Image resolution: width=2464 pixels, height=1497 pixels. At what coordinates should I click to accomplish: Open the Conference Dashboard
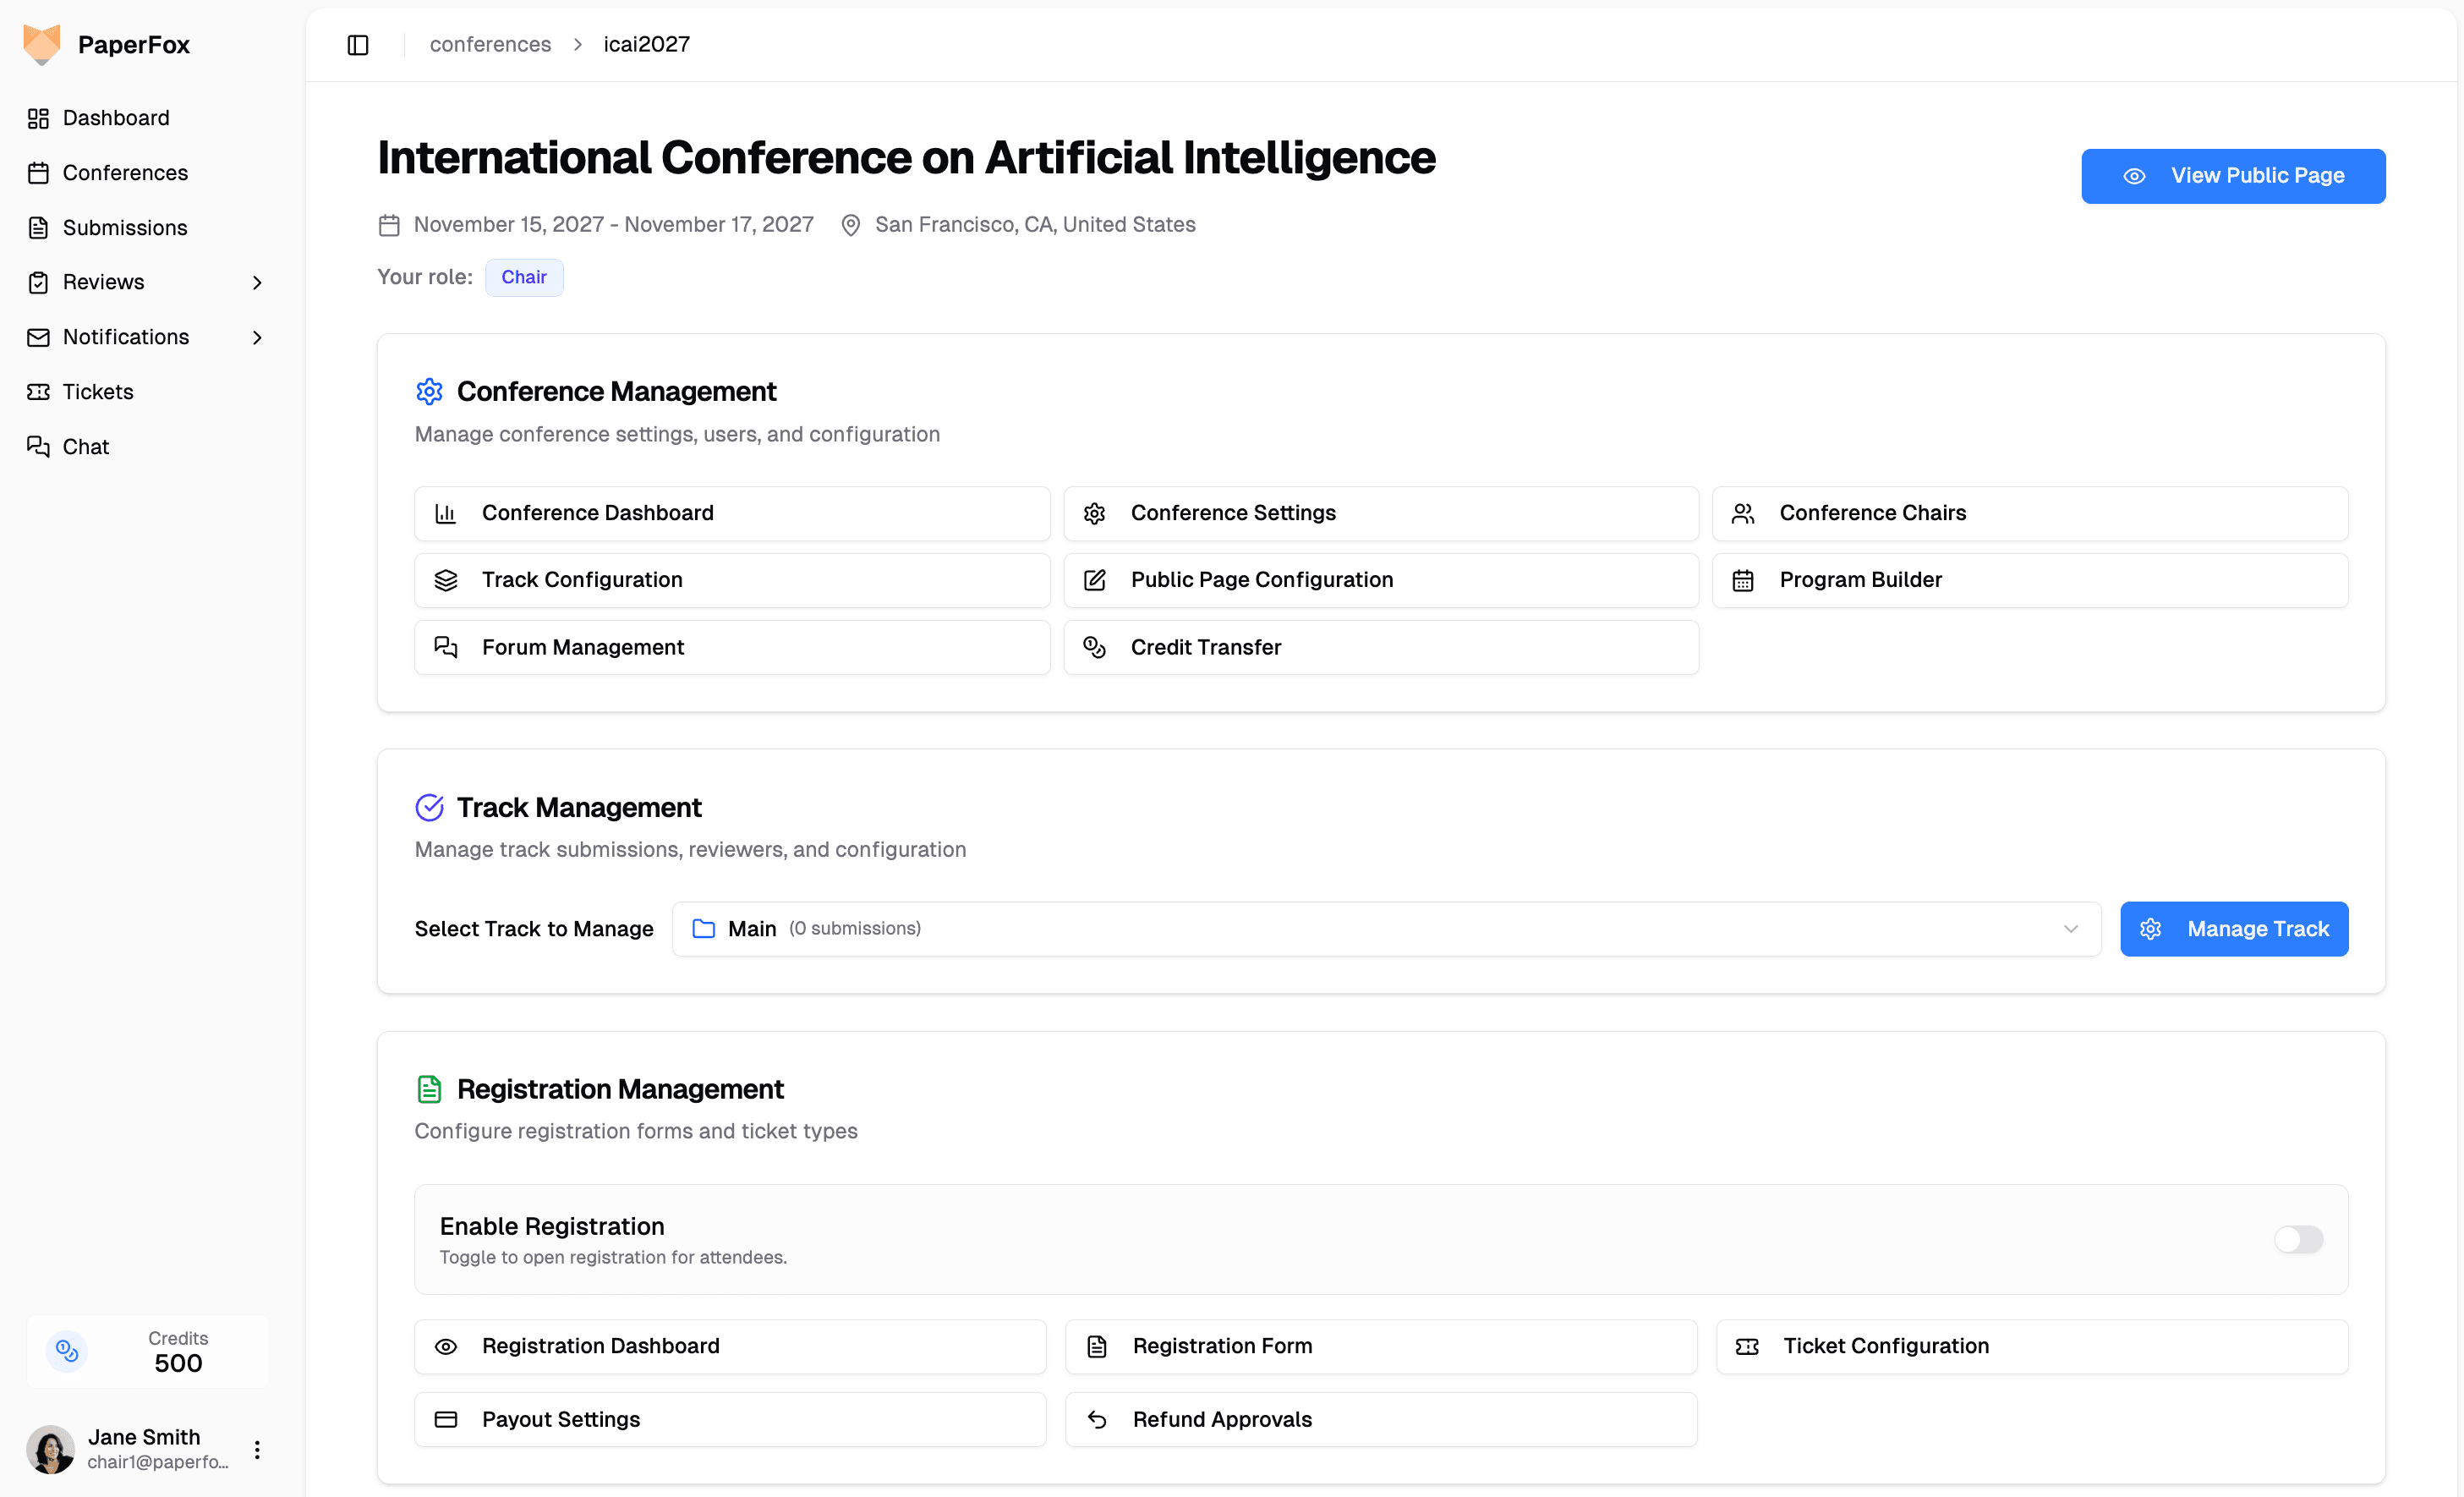point(732,513)
